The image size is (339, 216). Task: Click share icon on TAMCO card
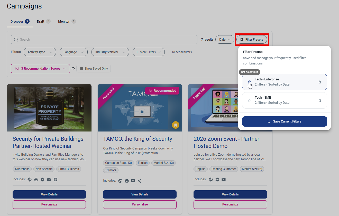[140, 181]
